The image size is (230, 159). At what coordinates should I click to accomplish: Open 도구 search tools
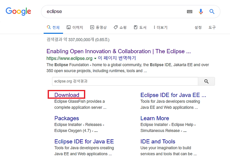pyautogui.click(x=212, y=27)
